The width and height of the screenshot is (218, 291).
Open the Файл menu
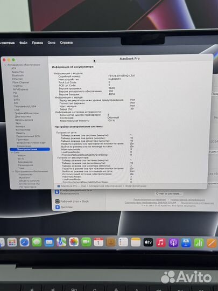tap(23, 43)
